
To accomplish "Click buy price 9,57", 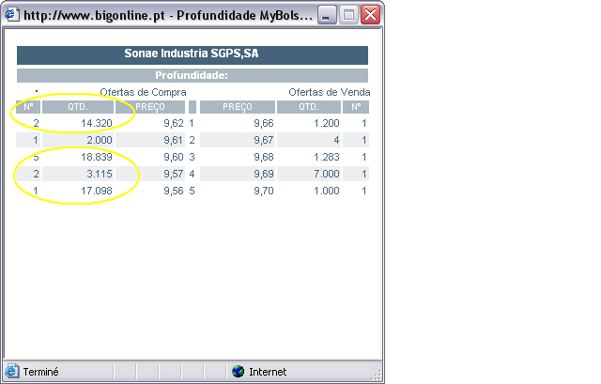I will [174, 174].
